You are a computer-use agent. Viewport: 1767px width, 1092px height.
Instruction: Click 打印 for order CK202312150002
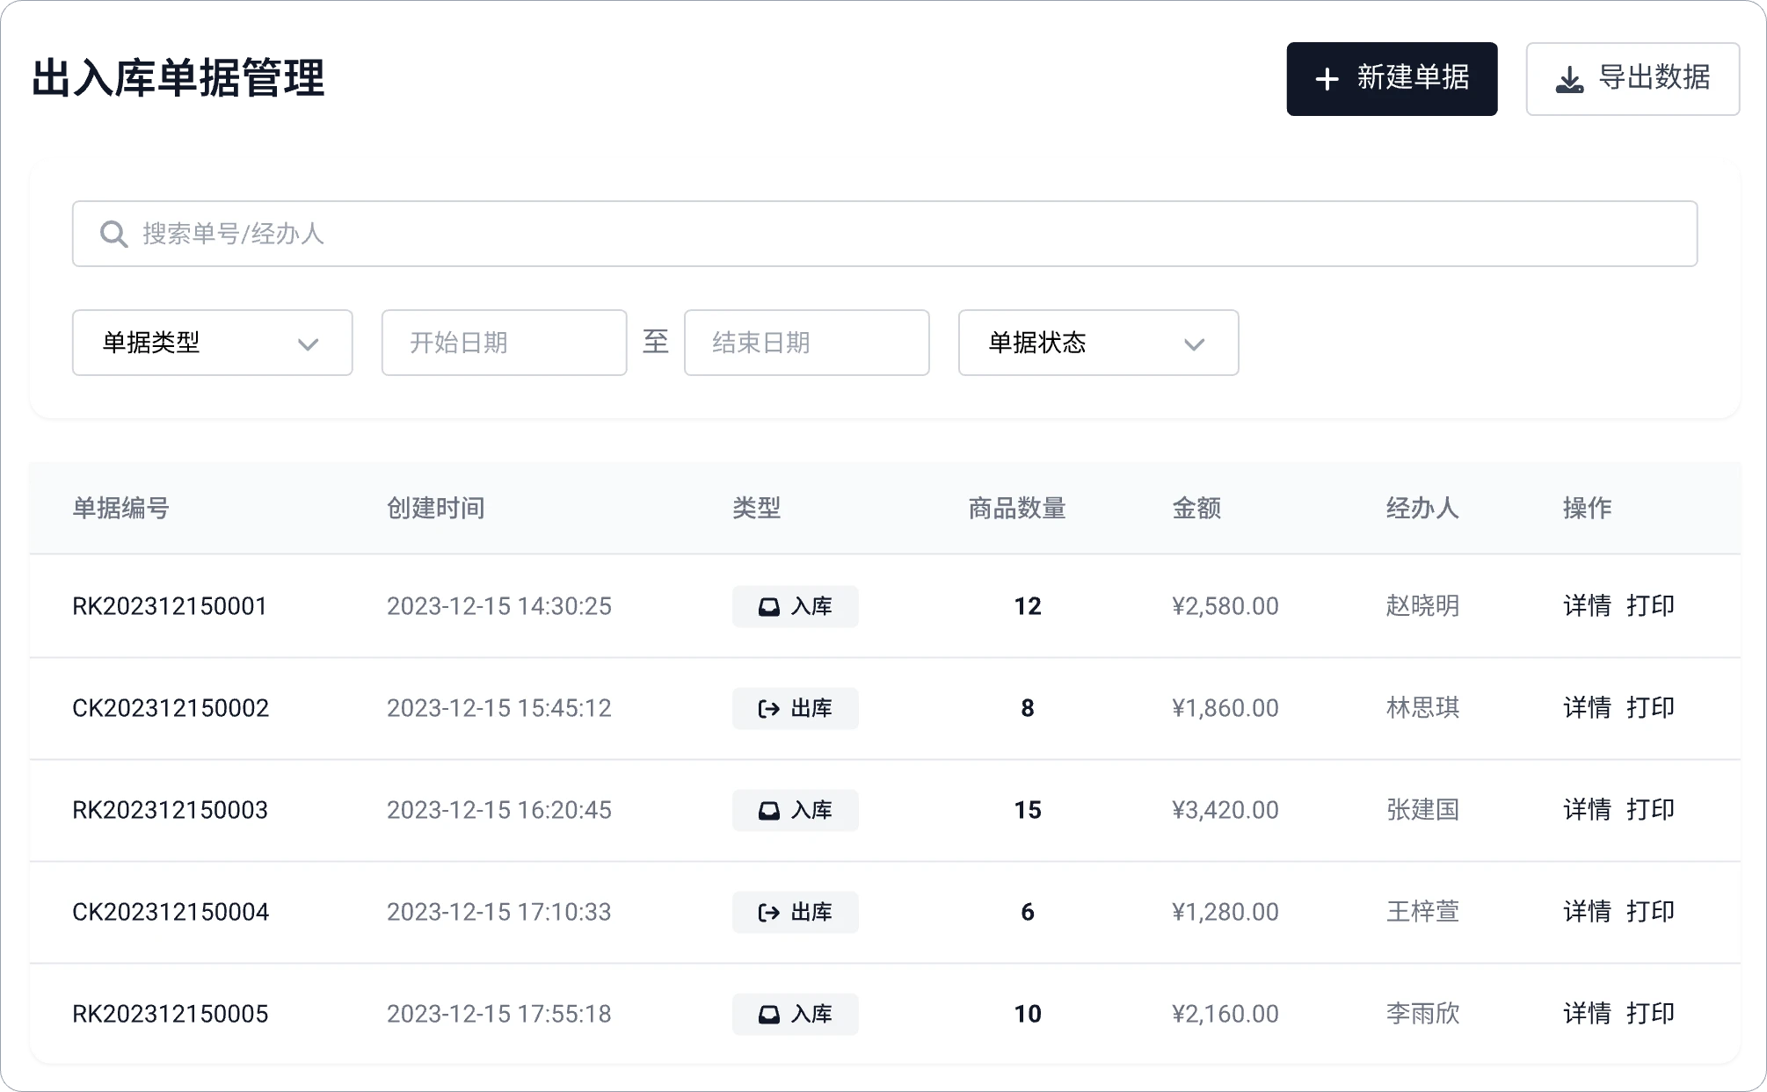(1650, 708)
